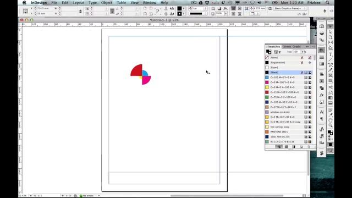Select the PANTONE 166 U swatch row
Image resolution: width=352 pixels, height=198 pixels.
288,132
